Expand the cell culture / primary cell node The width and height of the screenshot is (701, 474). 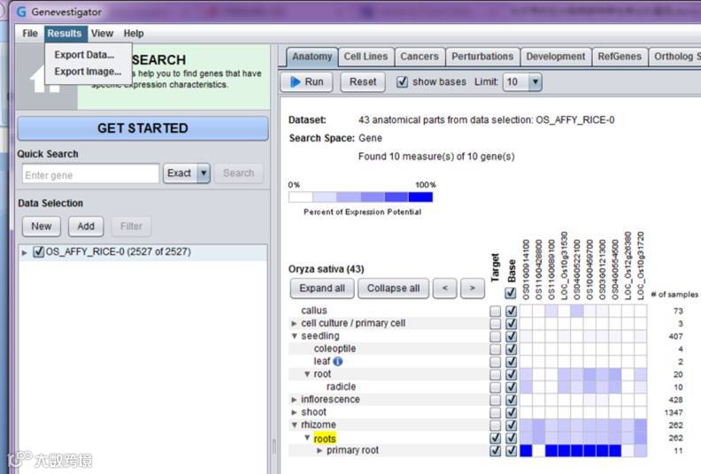294,324
